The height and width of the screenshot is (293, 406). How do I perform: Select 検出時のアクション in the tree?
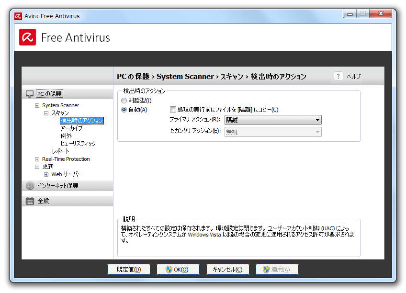tap(82, 121)
